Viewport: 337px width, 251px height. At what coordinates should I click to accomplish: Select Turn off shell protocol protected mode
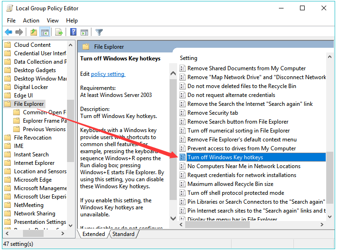236,193
